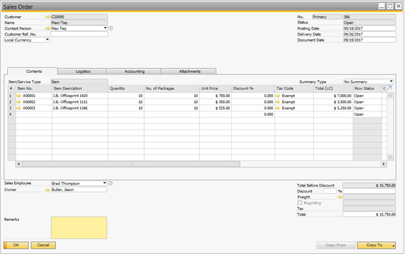Click the Customer Ref. No. input field

pyautogui.click(x=79, y=34)
